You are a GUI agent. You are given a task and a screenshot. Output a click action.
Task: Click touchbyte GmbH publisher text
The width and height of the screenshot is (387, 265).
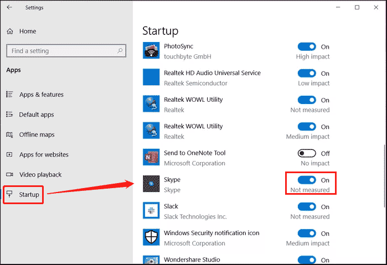click(188, 56)
